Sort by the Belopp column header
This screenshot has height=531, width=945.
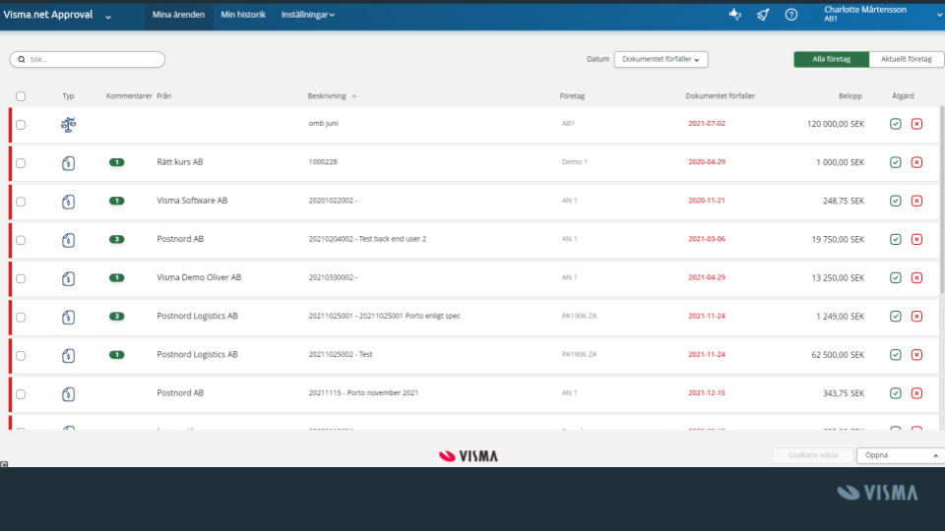[850, 96]
